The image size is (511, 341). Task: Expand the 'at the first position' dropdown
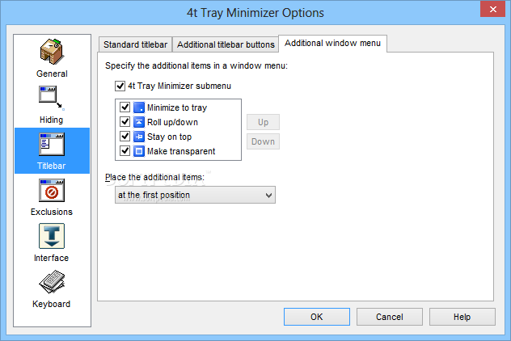point(195,195)
